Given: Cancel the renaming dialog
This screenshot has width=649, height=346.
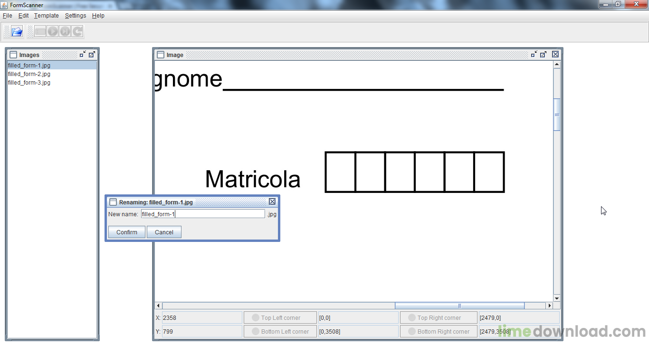Looking at the screenshot, I should point(164,232).
